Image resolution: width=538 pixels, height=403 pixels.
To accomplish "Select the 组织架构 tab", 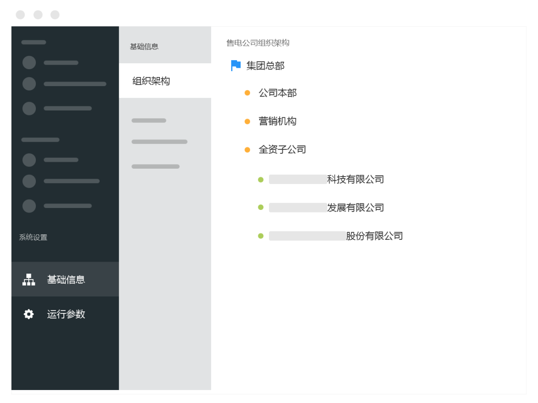I will [151, 81].
